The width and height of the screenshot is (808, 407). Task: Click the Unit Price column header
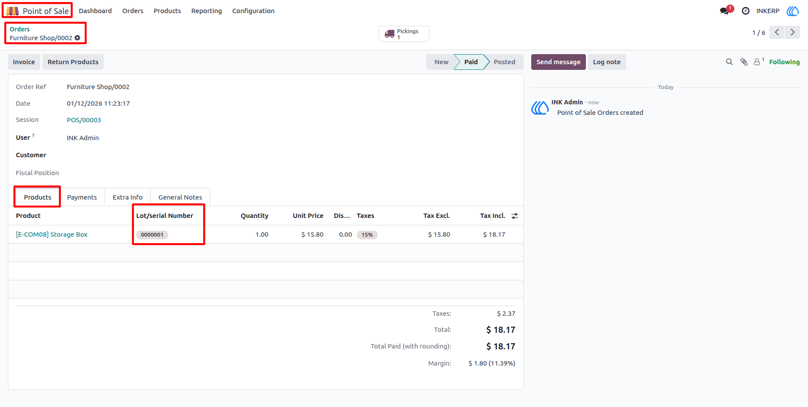(308, 216)
